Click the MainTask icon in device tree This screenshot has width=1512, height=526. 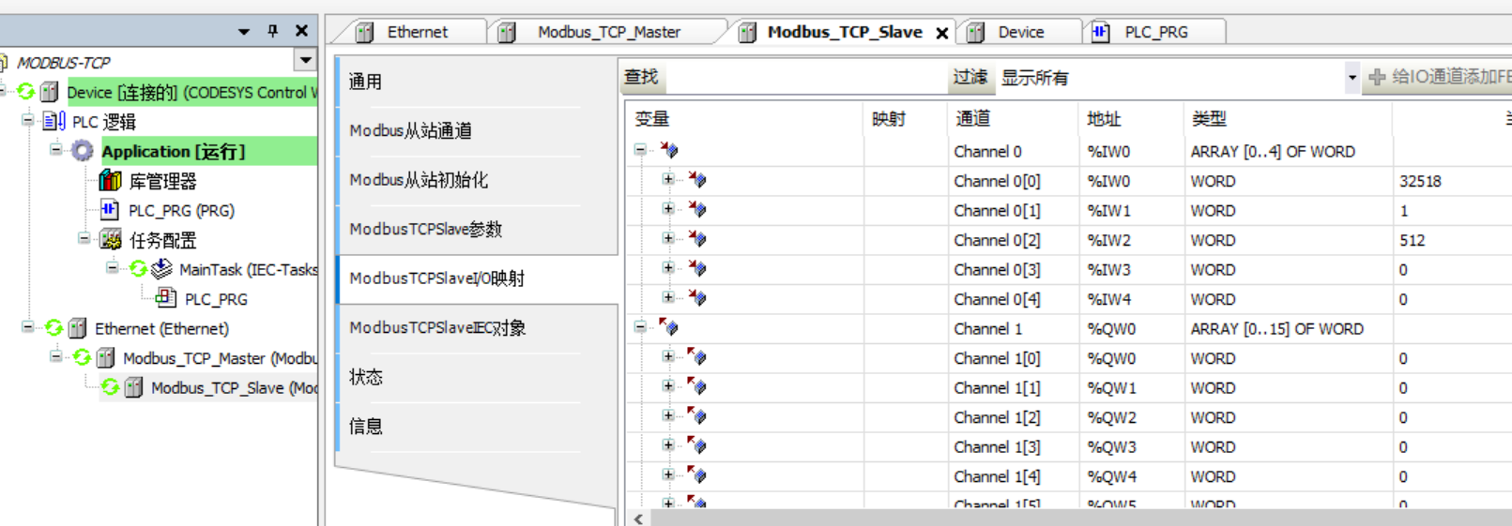tap(161, 270)
